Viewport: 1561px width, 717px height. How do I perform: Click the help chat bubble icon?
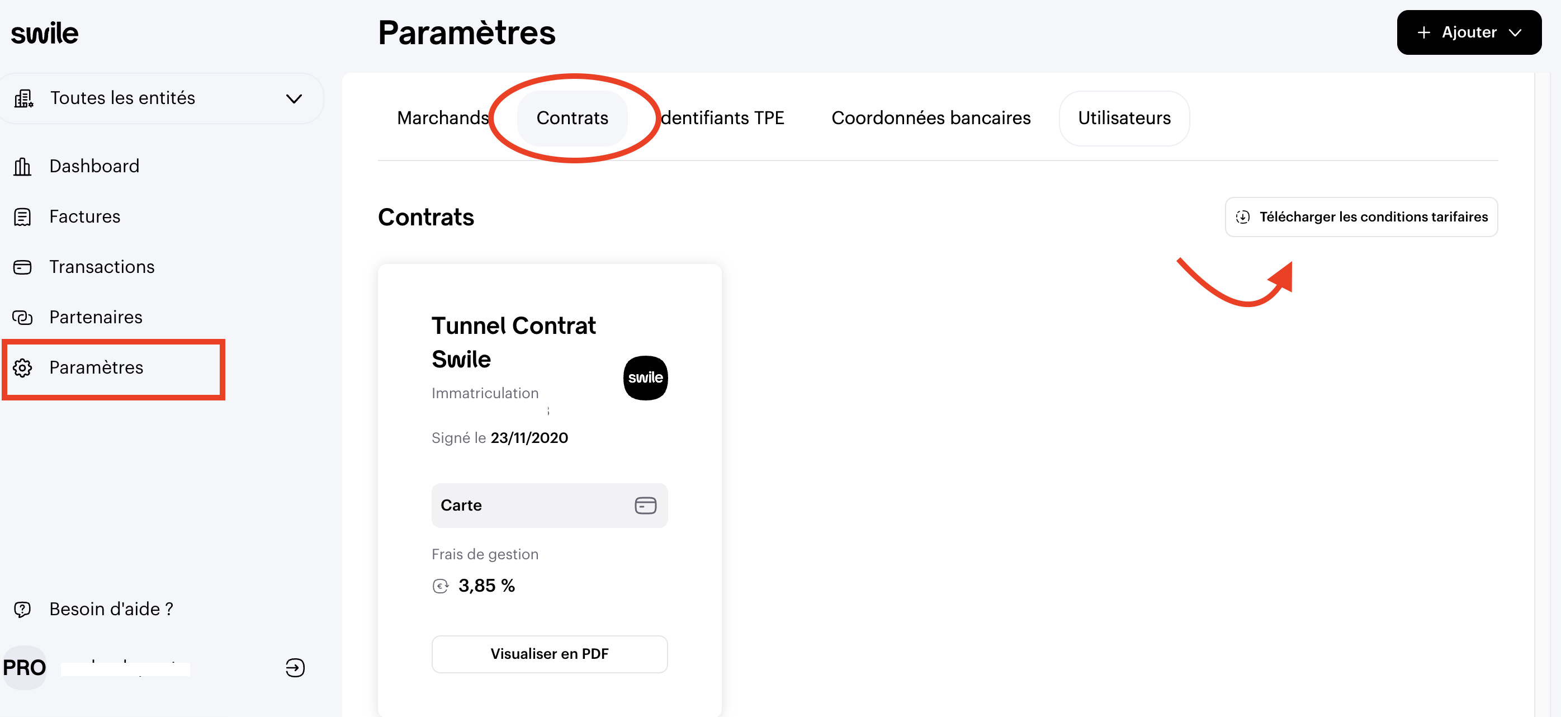pyautogui.click(x=22, y=609)
